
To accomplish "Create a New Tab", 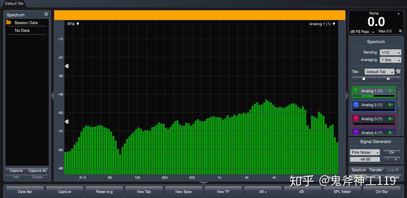I will pos(144,192).
